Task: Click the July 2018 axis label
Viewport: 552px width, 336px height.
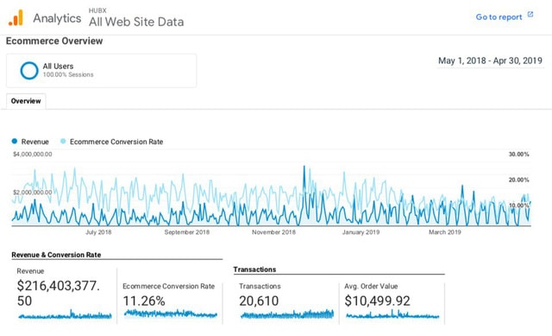Action: coord(98,232)
